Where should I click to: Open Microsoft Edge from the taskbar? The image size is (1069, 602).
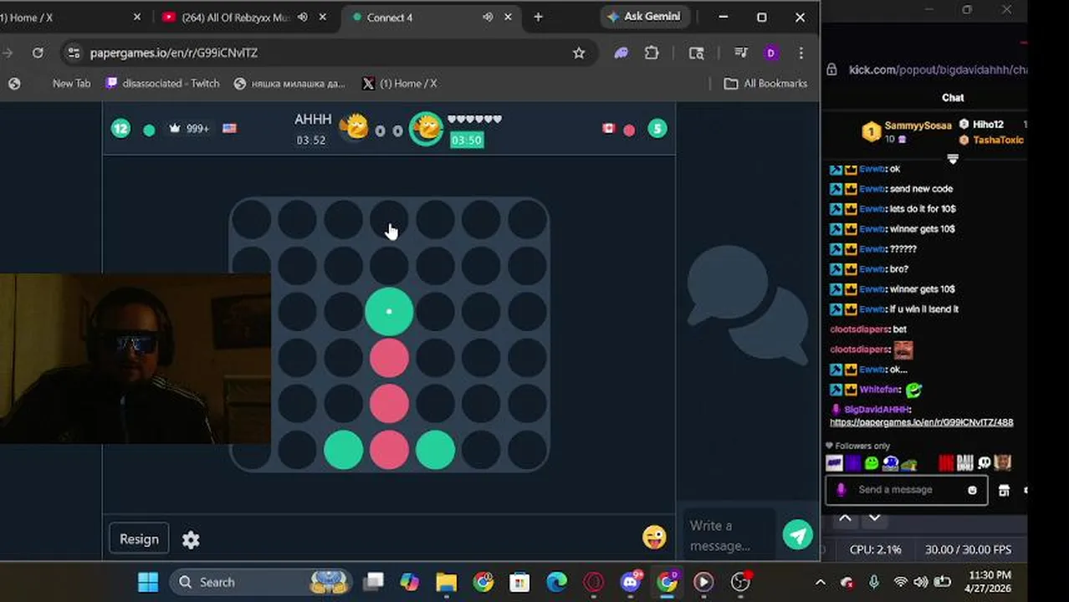tap(556, 582)
